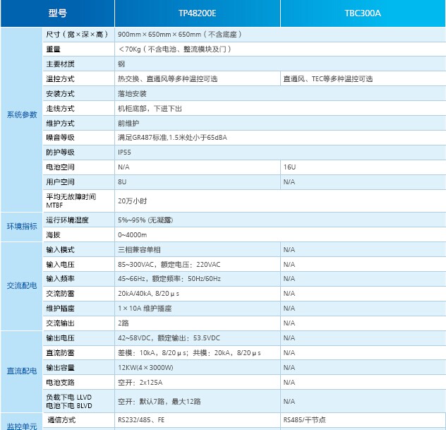Click the 热交换、直通风等多种温控可选 cell

pyautogui.click(x=168, y=79)
